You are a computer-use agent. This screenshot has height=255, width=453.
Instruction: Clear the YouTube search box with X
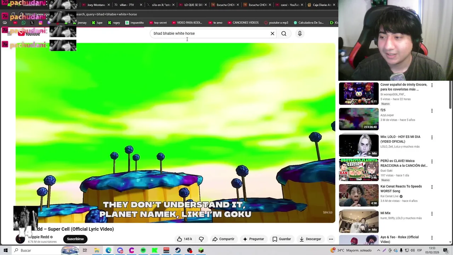coord(273,34)
